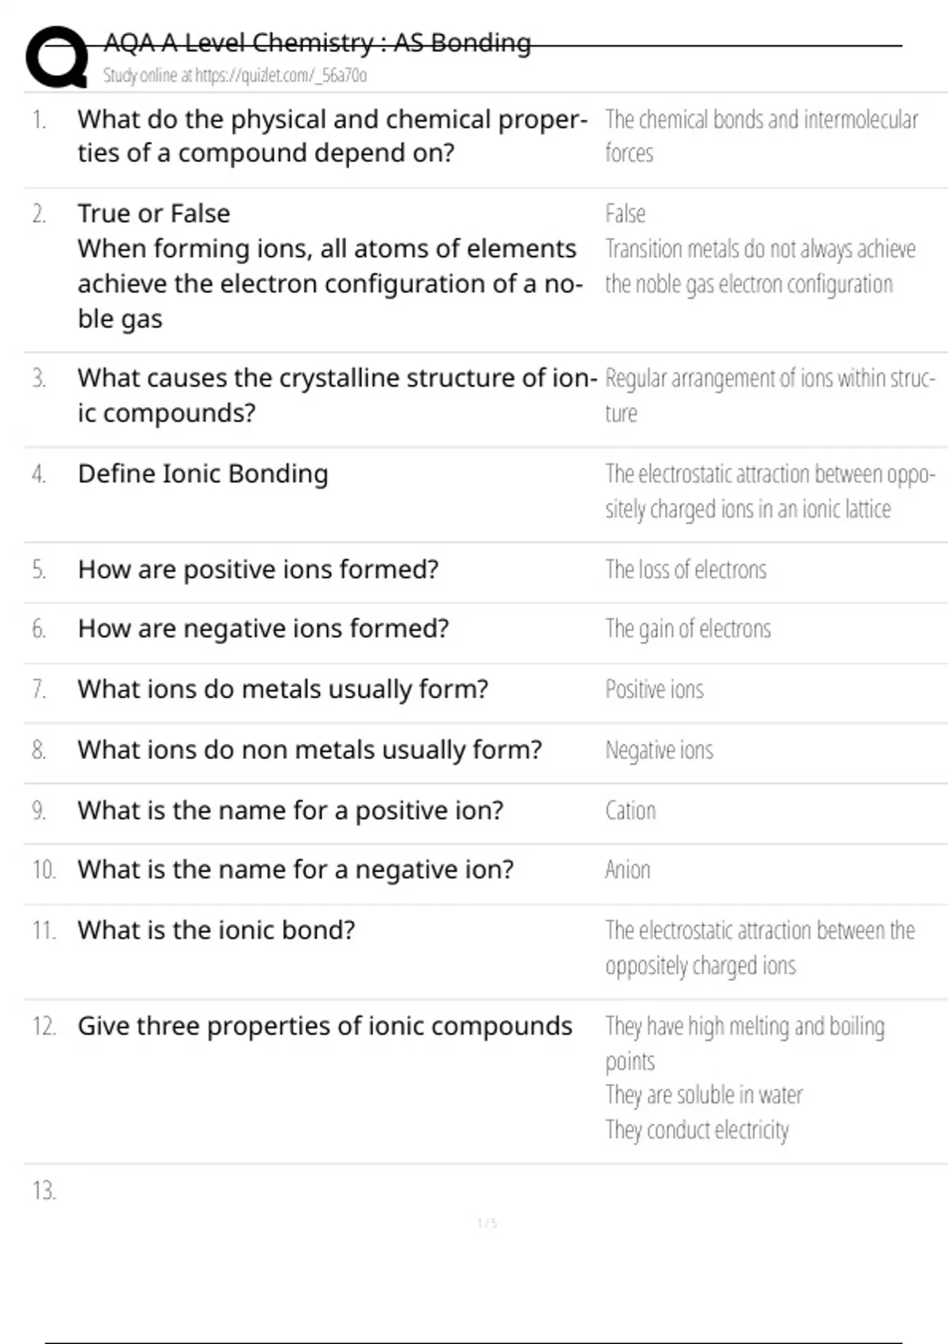Click the ionic lattice definition answer
The width and height of the screenshot is (948, 1344).
point(769,491)
